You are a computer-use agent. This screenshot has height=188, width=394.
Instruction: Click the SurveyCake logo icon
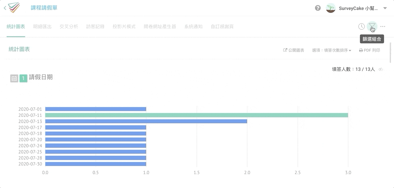tap(14, 8)
